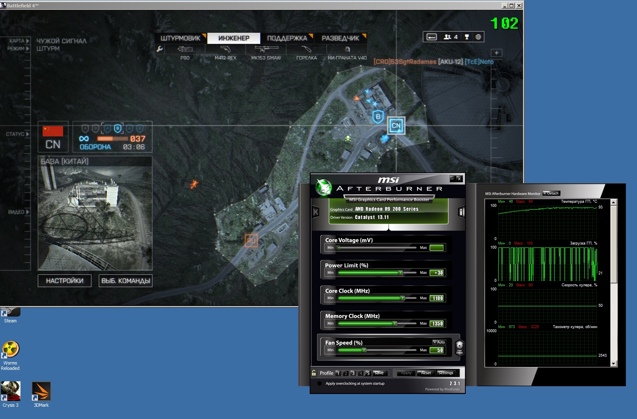Image resolution: width=637 pixels, height=419 pixels.
Task: Click the Afterburner K Kombustor side button
Action: coord(316,212)
